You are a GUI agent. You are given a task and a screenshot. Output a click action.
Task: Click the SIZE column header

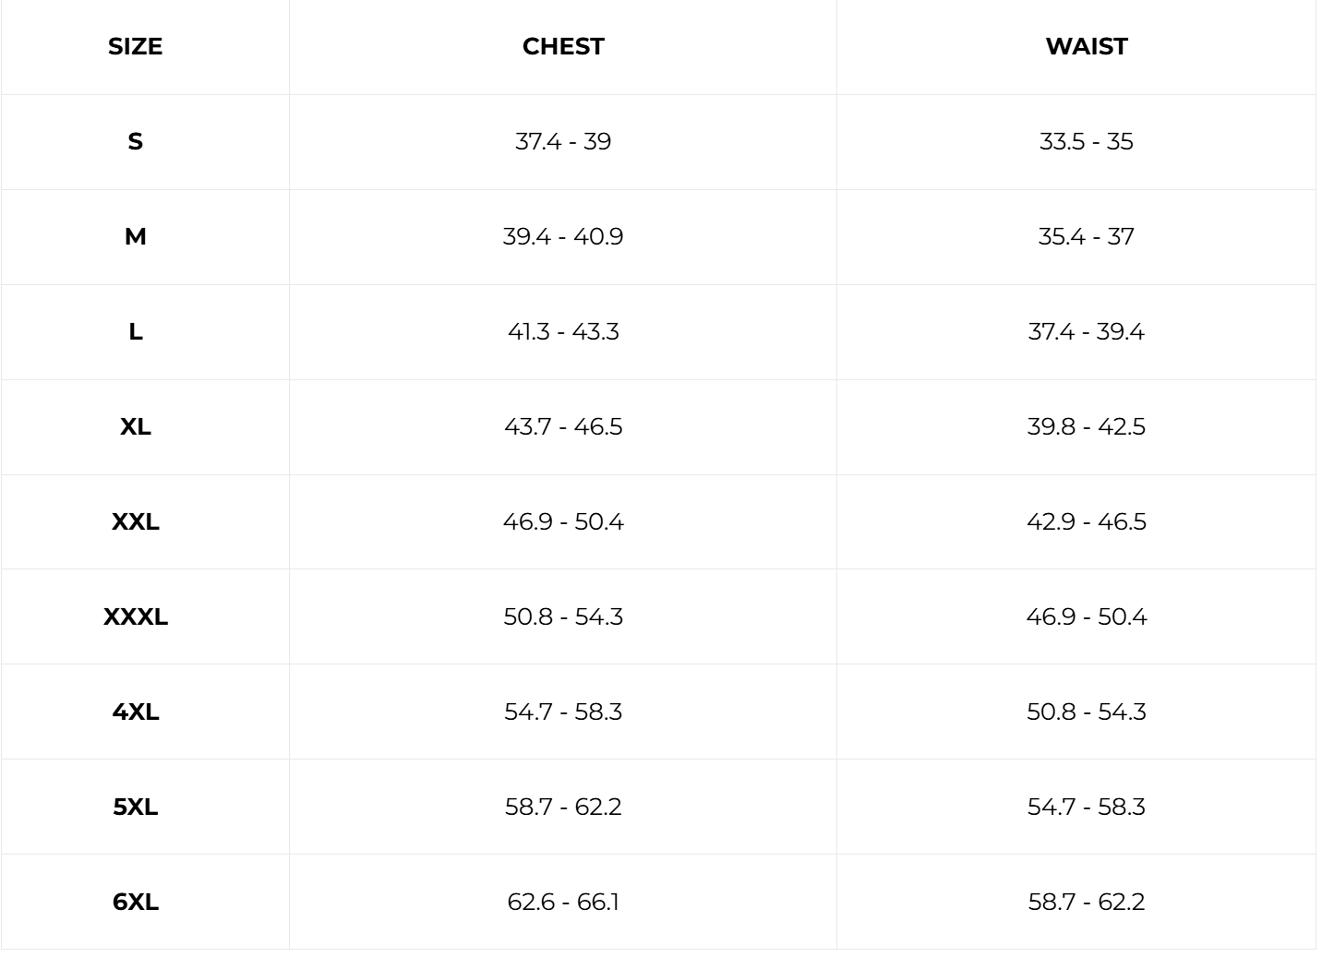[135, 46]
